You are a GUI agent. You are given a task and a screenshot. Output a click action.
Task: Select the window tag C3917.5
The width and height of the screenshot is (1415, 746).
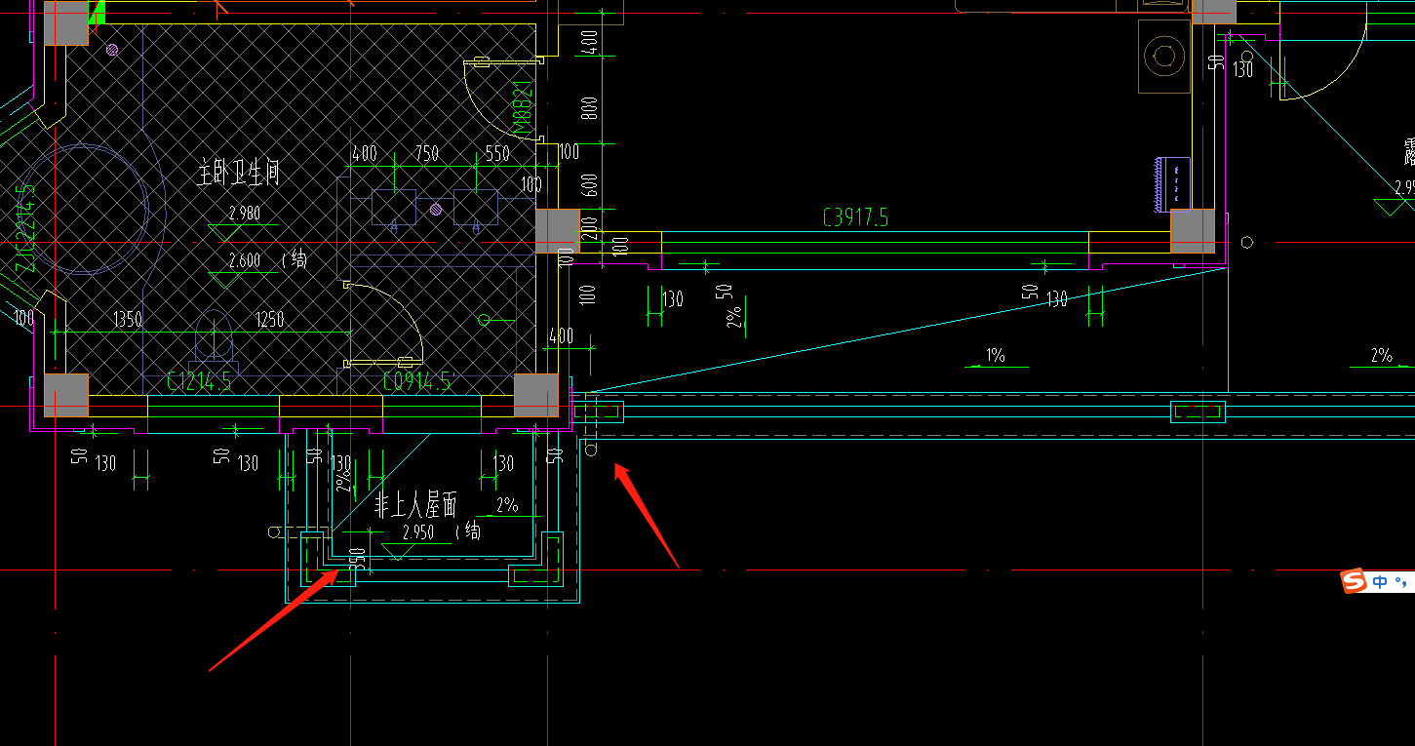pos(855,217)
